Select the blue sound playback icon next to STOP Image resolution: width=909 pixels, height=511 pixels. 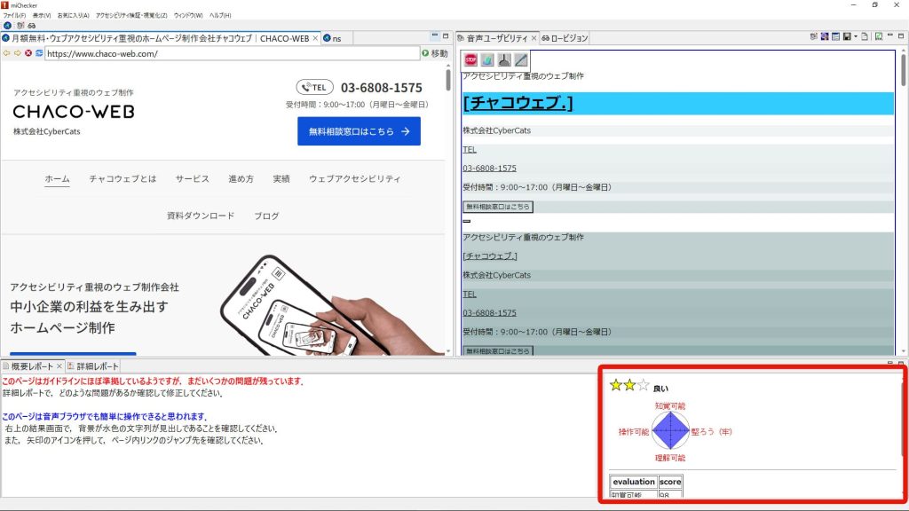[x=489, y=60]
